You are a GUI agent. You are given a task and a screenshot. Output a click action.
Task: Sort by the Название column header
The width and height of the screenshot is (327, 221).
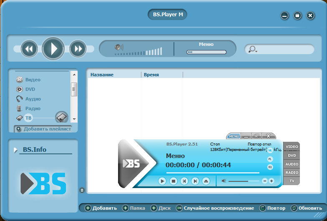click(102, 75)
